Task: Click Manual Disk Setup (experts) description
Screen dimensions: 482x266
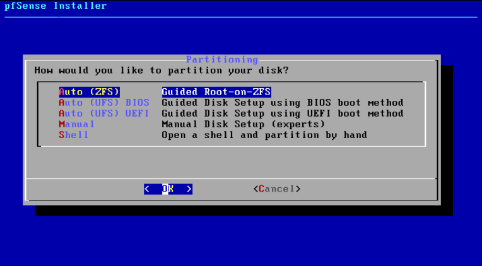Action: point(243,124)
